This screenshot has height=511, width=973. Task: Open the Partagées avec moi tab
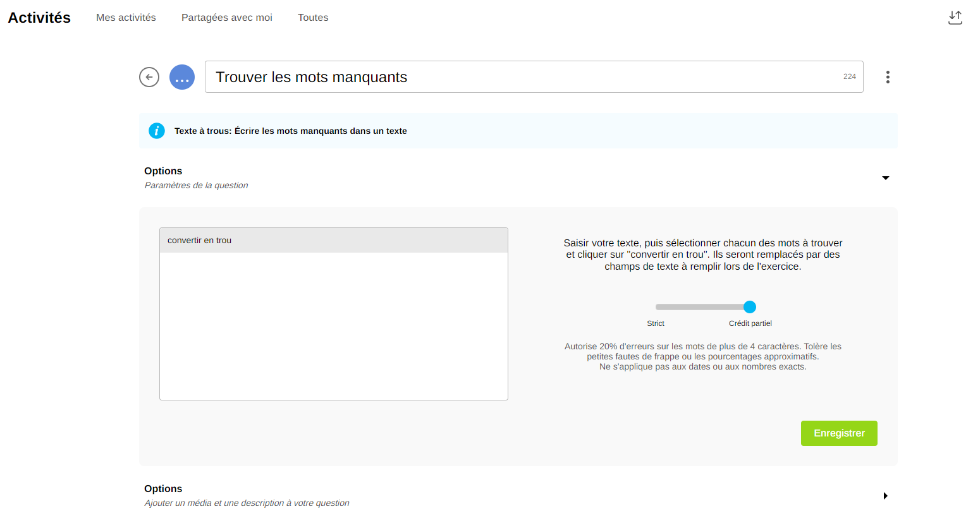(226, 18)
